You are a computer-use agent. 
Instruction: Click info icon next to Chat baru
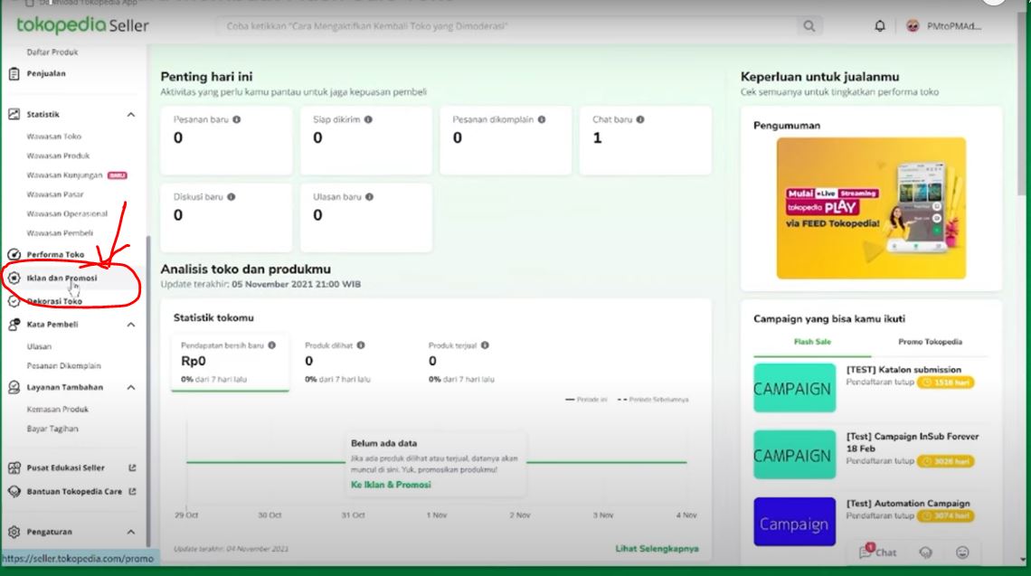(640, 119)
